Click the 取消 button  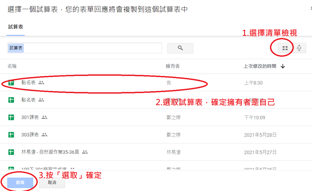(52, 182)
